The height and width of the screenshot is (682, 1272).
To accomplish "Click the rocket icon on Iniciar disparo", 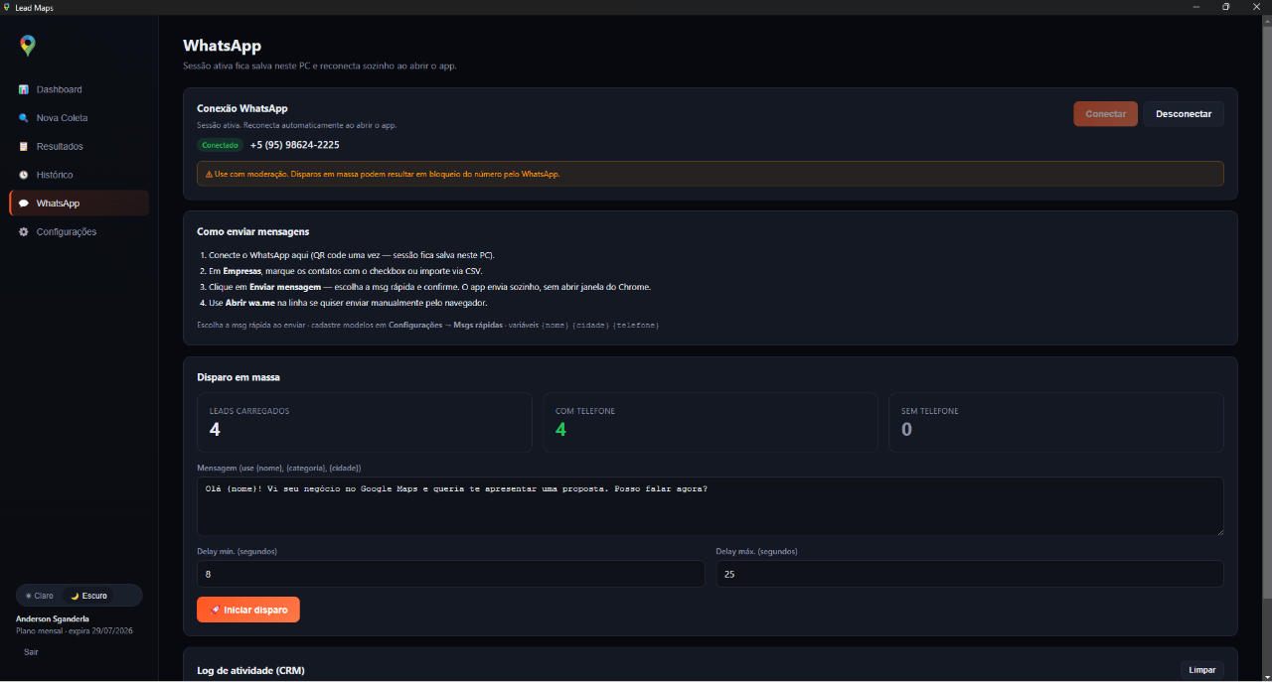I will (x=215, y=610).
